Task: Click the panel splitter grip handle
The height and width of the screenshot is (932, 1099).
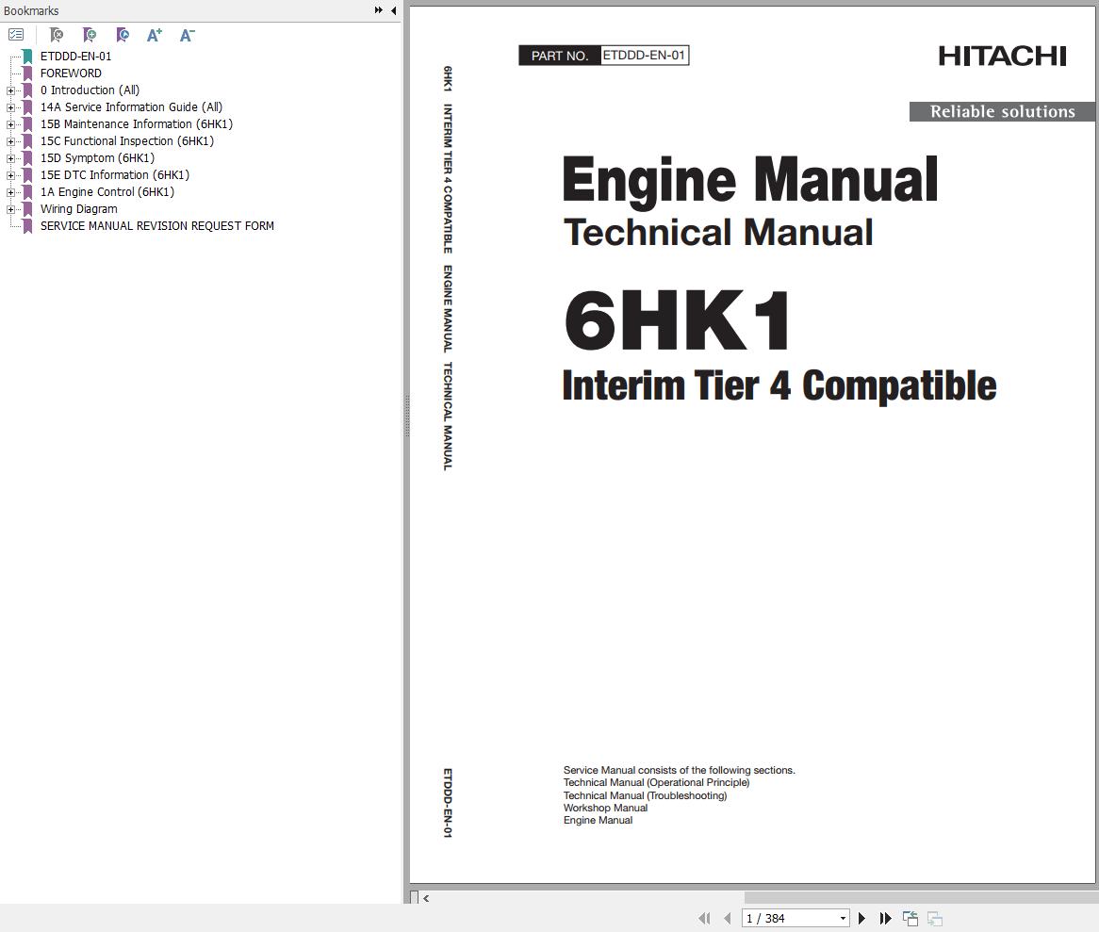Action: click(406, 417)
